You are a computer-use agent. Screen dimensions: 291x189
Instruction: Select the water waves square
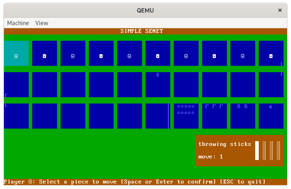pos(186,116)
